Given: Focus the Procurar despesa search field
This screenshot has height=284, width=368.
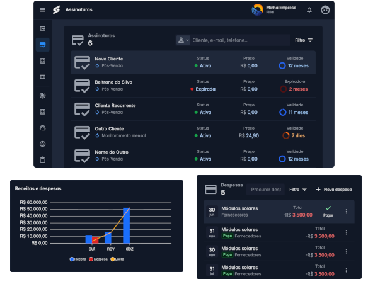Looking at the screenshot, I should tap(266, 190).
